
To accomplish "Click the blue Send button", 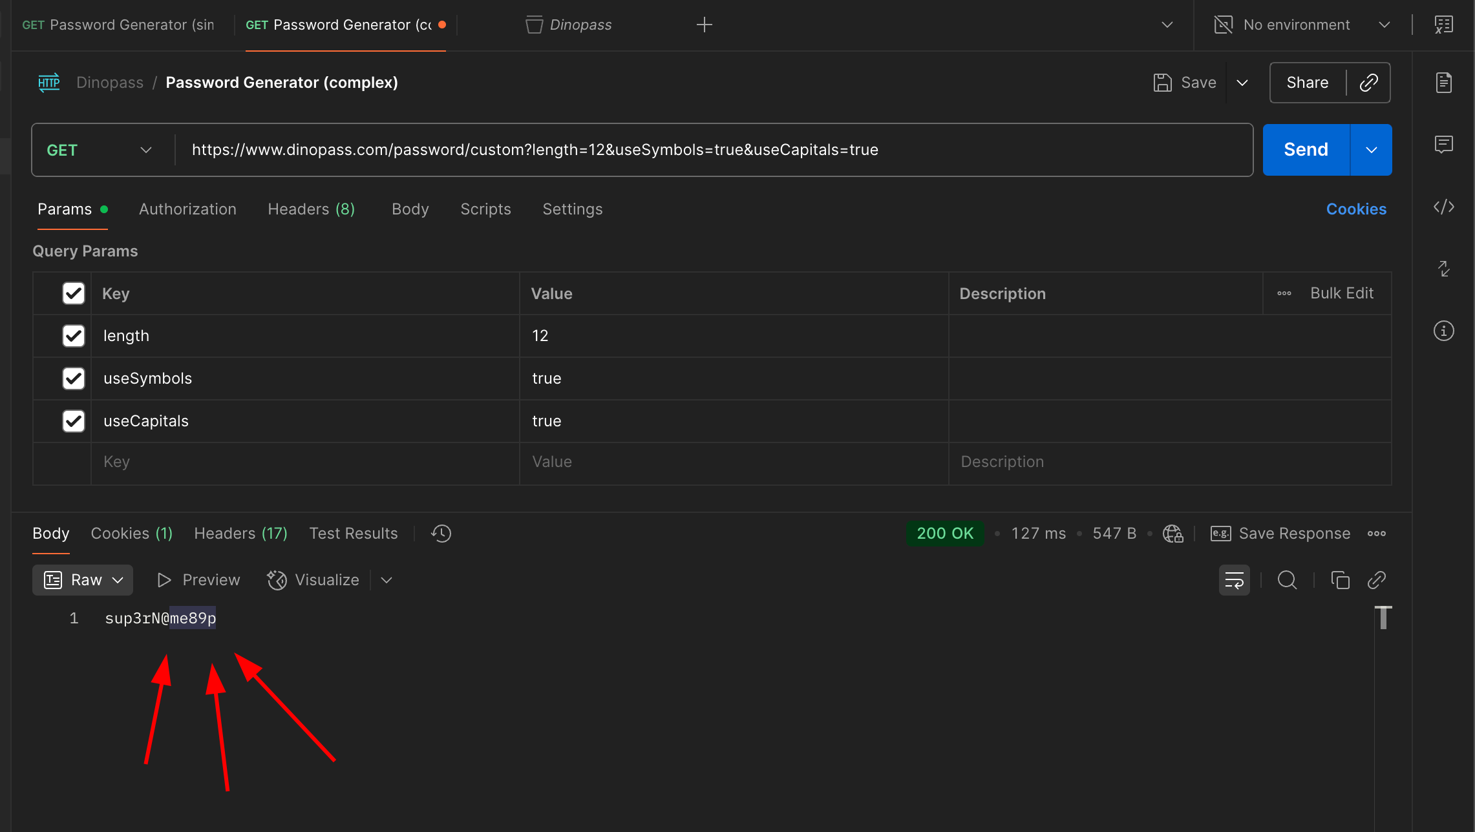I will [1306, 150].
